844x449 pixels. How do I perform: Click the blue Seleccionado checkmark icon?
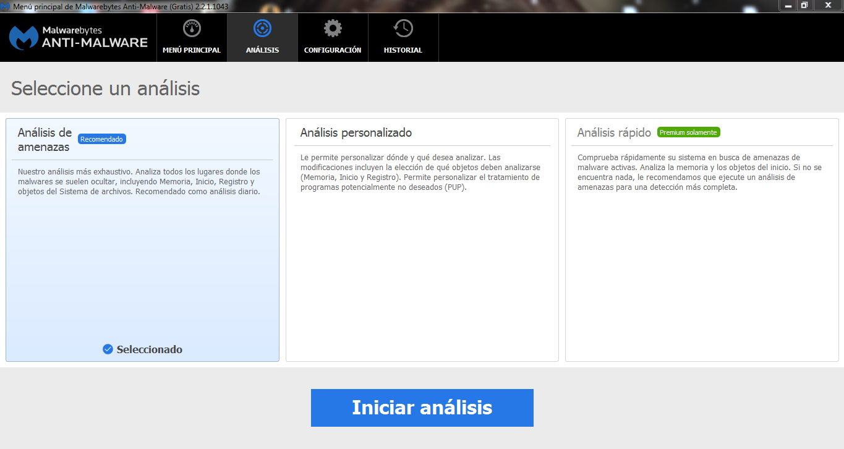[x=108, y=349]
